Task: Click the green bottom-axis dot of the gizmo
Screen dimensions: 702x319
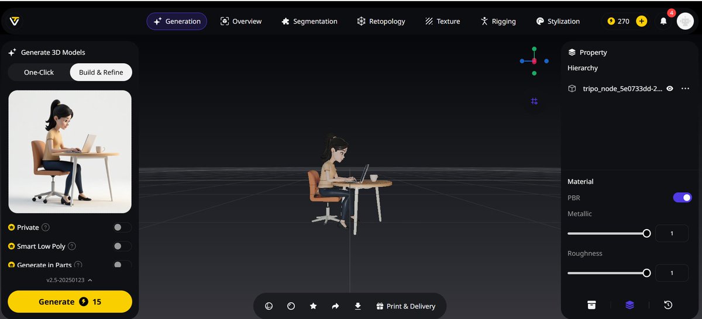Action: 534,73
